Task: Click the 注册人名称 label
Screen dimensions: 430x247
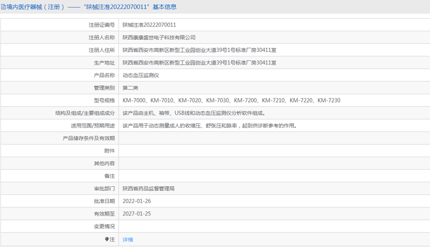Action: pyautogui.click(x=102, y=37)
